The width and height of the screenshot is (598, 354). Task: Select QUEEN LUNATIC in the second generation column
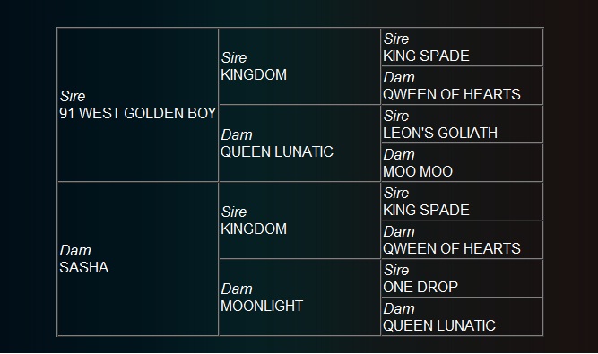pos(277,151)
